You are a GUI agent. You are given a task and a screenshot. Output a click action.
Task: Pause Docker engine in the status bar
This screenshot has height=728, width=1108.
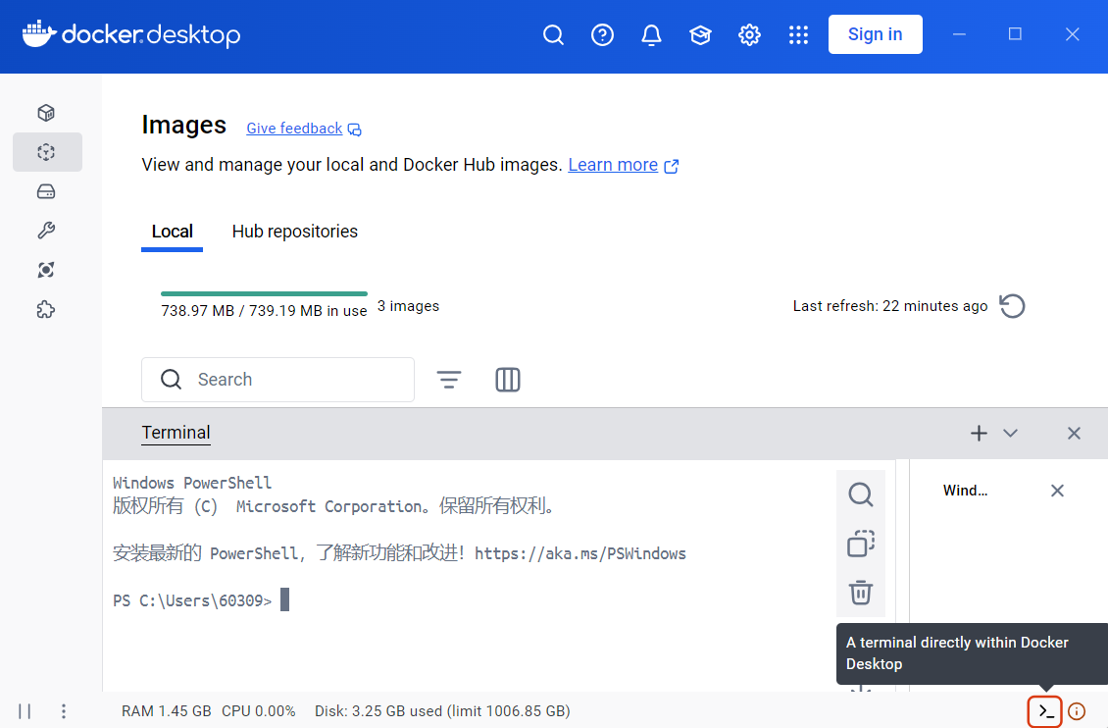tap(25, 711)
